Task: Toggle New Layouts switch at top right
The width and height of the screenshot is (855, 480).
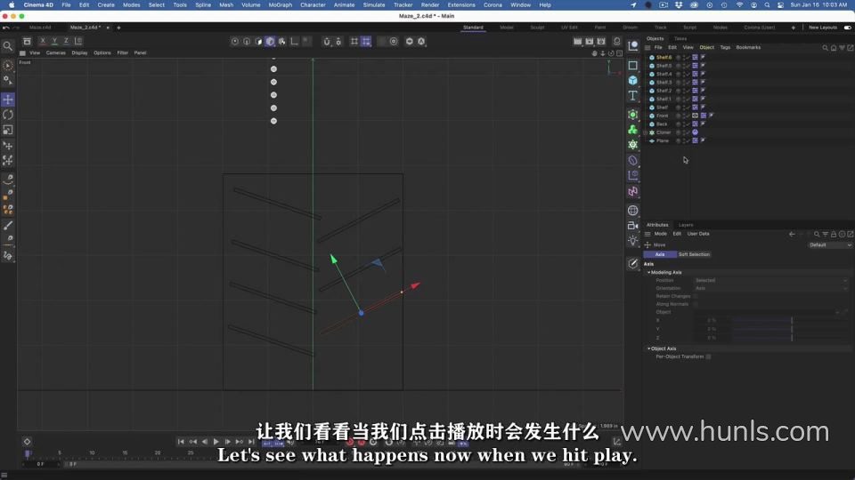Action: pyautogui.click(x=847, y=28)
